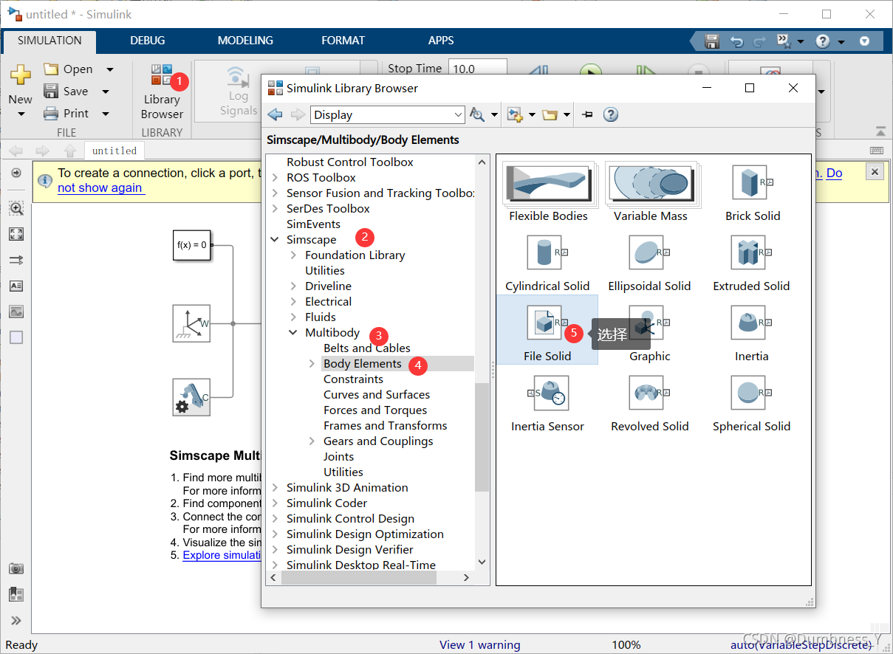
Task: Expand the Body Elements tree node
Action: tap(312, 364)
